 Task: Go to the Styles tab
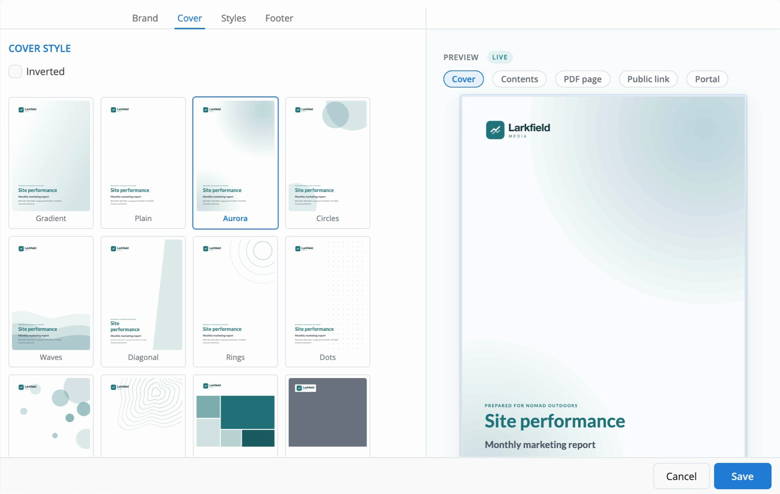233,18
